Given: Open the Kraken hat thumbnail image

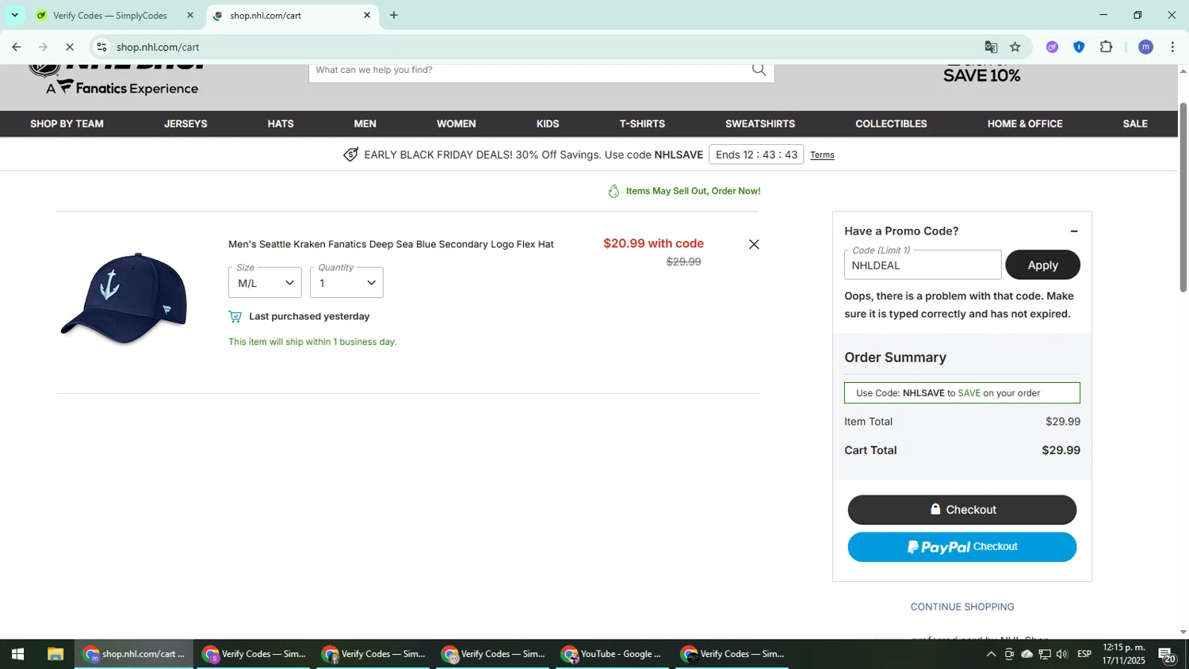Looking at the screenshot, I should [124, 299].
